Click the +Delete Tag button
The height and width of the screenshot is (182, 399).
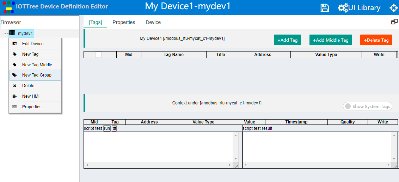tap(376, 40)
